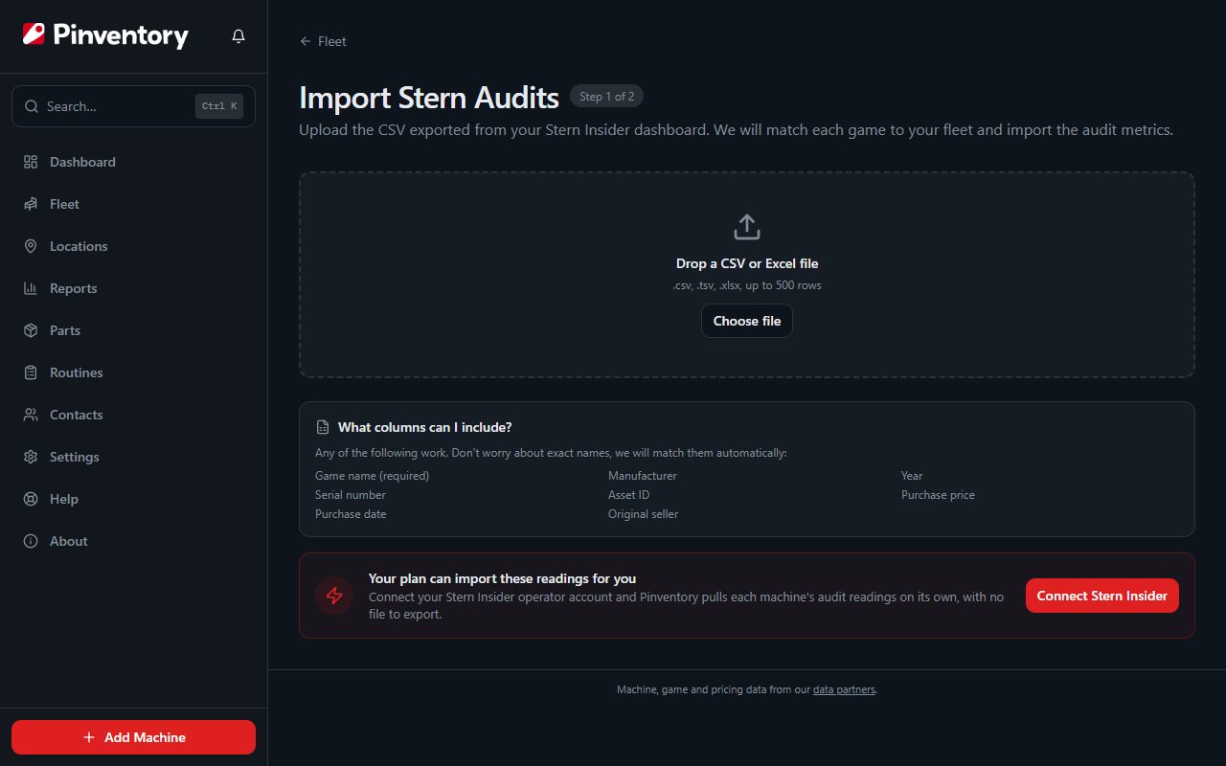The image size is (1226, 766).
Task: Click the Locations pin icon
Action: pyautogui.click(x=31, y=246)
